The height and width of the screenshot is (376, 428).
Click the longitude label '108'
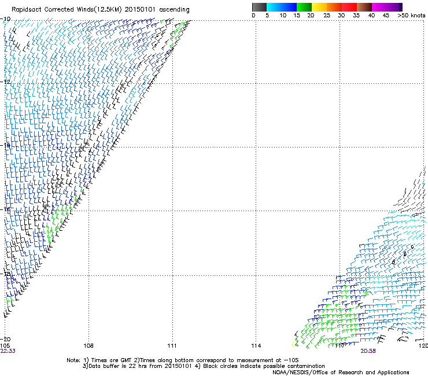[88, 346]
